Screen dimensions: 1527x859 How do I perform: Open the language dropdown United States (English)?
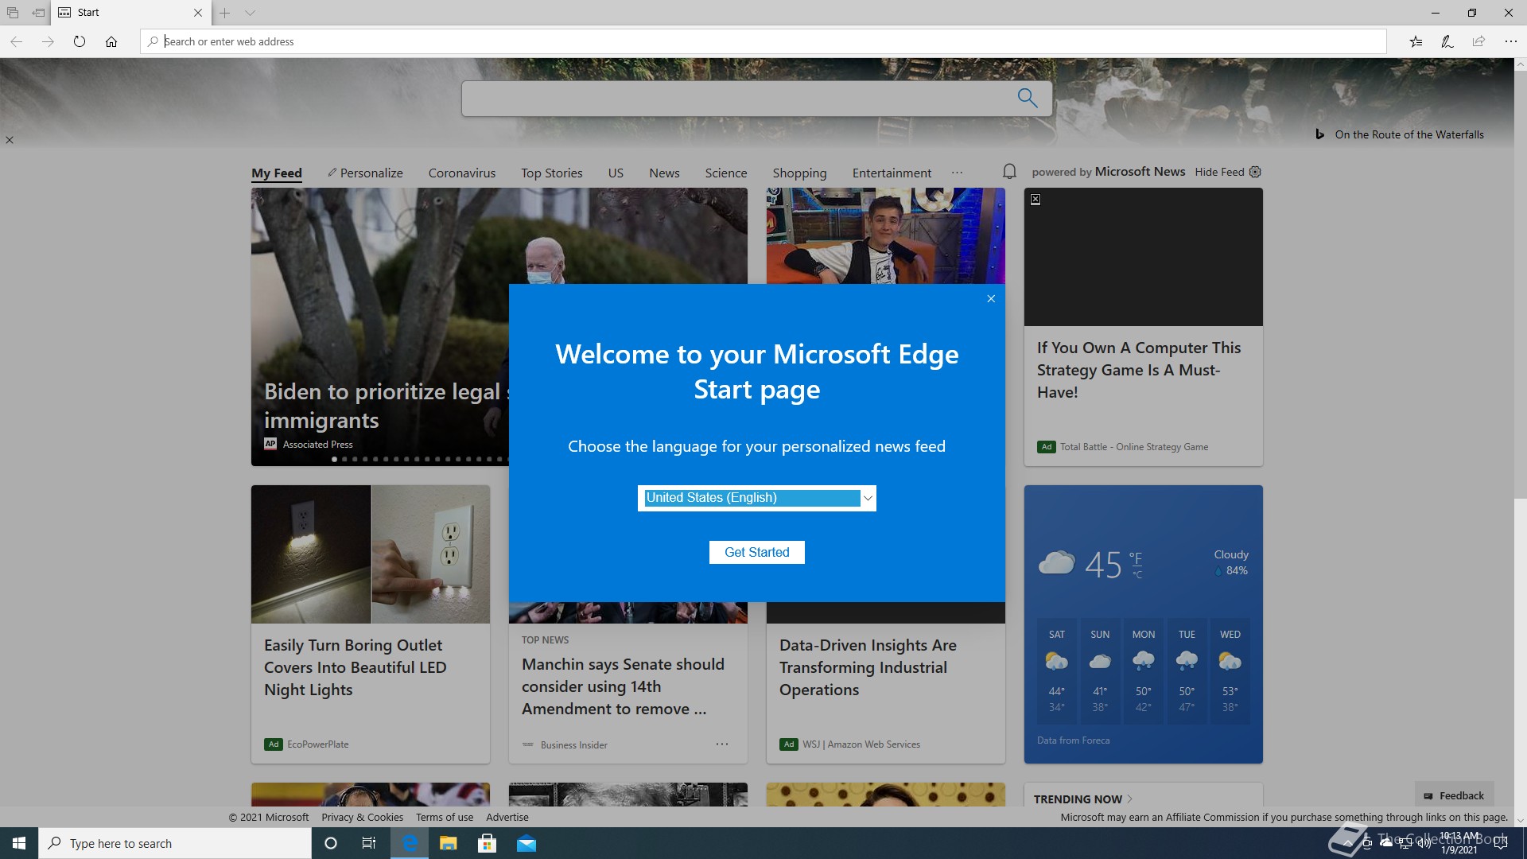tap(757, 498)
